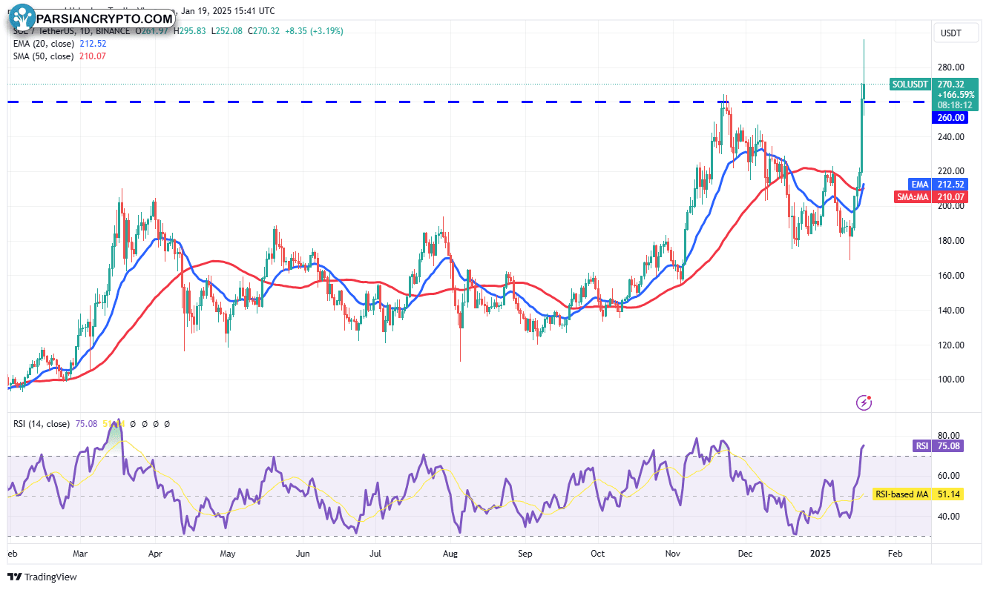Click the blue 260.00 price line label
This screenshot has height=590, width=989.
950,117
